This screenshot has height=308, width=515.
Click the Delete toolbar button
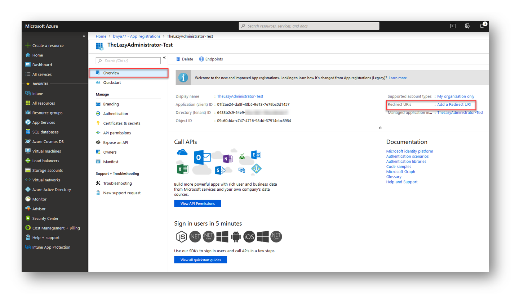185,59
